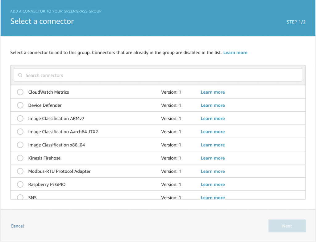Open Learn more for Raspberry Pi GPIO

(x=213, y=185)
